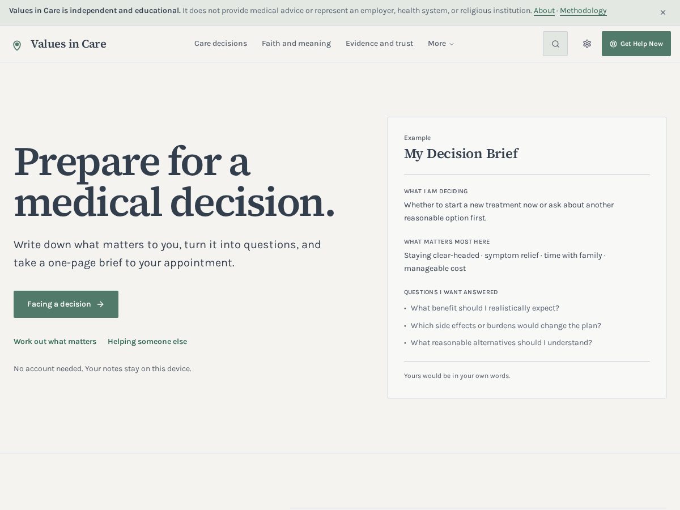Click the 'No account needed' notice text
Image resolution: width=680 pixels, height=510 pixels.
coord(103,369)
